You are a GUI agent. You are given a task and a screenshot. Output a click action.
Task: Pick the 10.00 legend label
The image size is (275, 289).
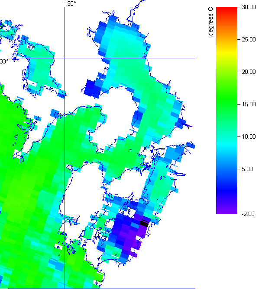pos(249,137)
